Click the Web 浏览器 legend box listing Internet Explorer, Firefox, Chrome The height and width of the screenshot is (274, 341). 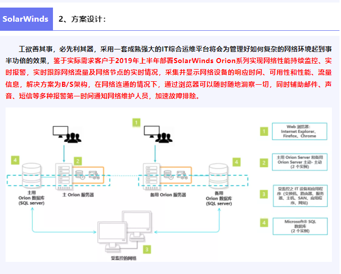point(300,131)
